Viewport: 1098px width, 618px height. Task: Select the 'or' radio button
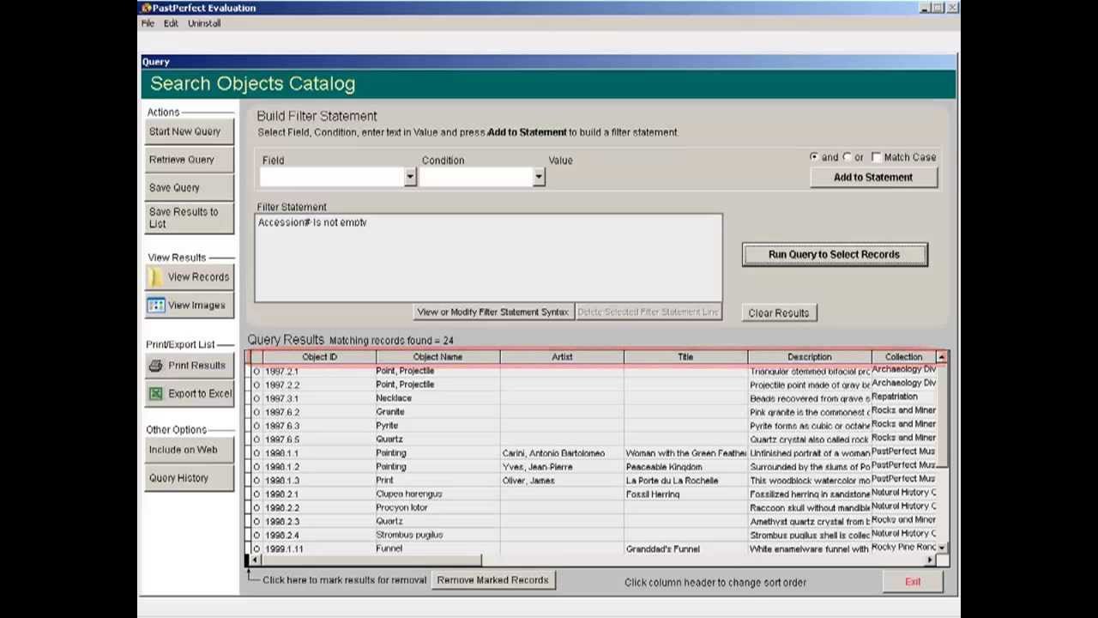[848, 157]
